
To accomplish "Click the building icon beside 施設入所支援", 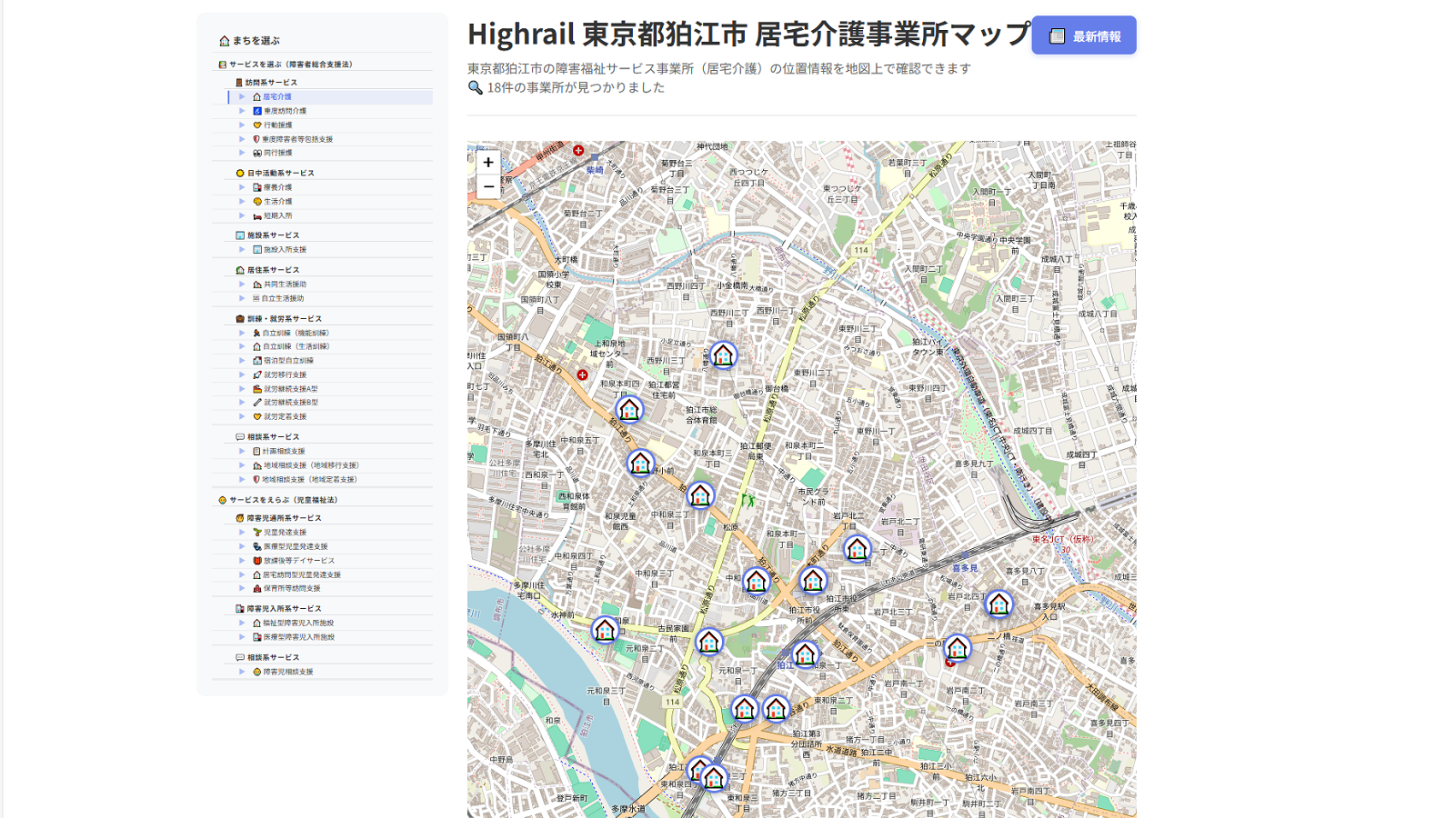I will [257, 250].
